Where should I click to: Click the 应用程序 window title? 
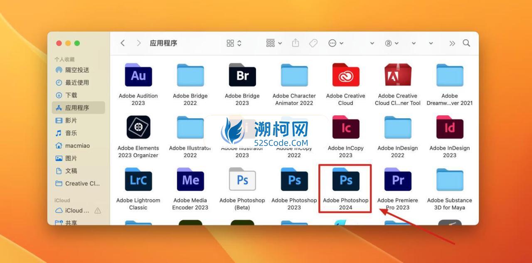tap(163, 43)
